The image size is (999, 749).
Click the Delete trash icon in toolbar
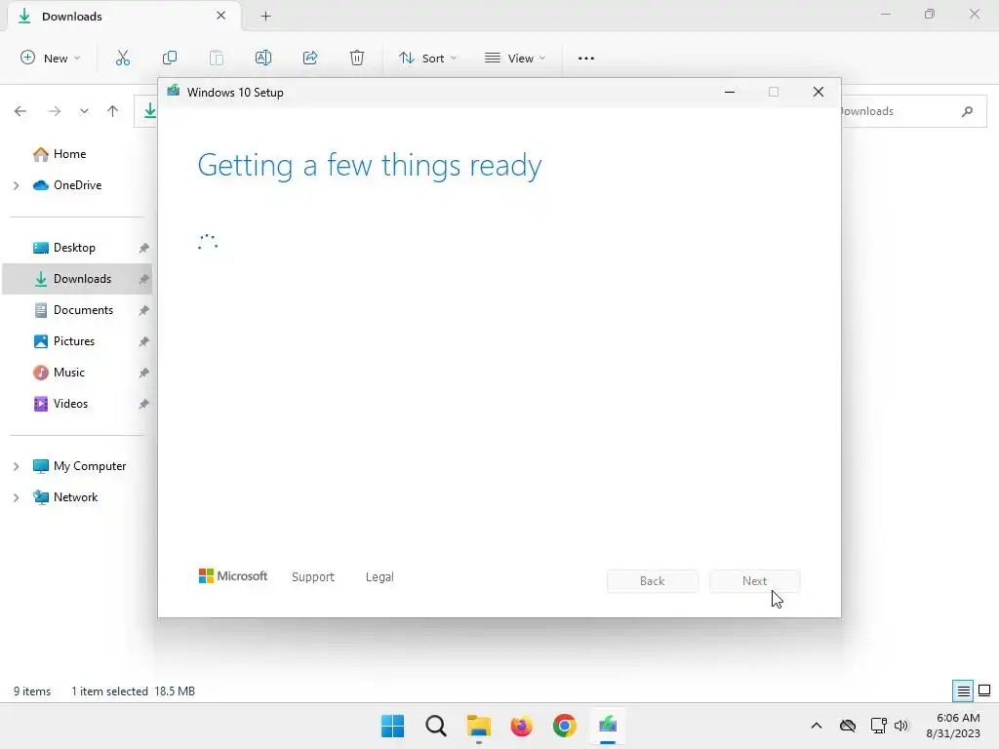coord(357,58)
